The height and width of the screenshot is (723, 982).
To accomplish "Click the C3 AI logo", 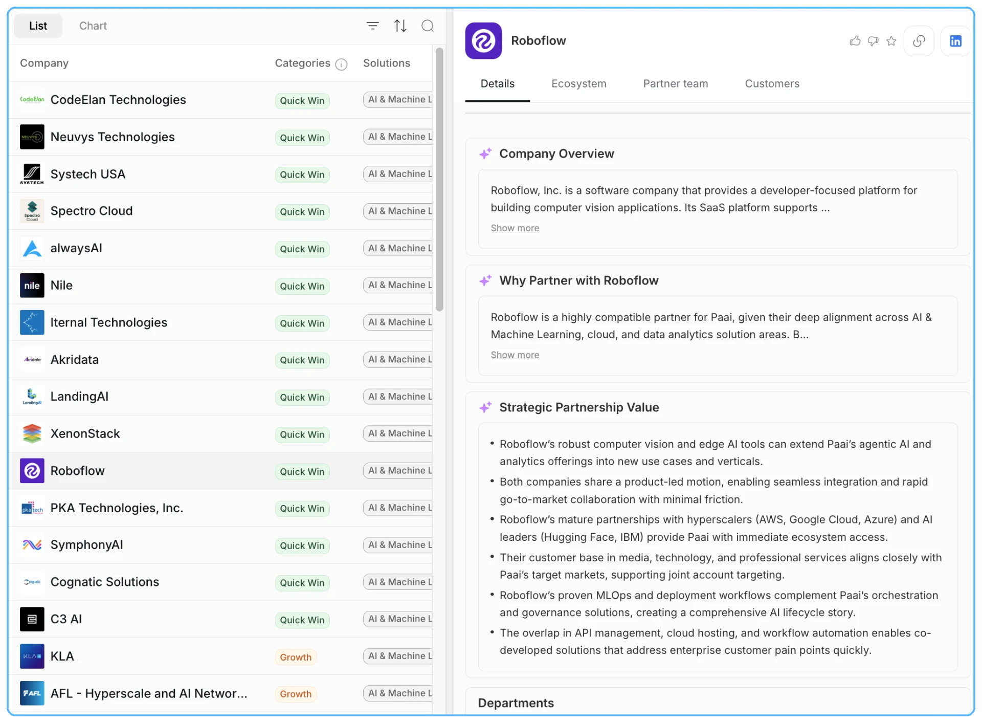I will click(x=32, y=619).
